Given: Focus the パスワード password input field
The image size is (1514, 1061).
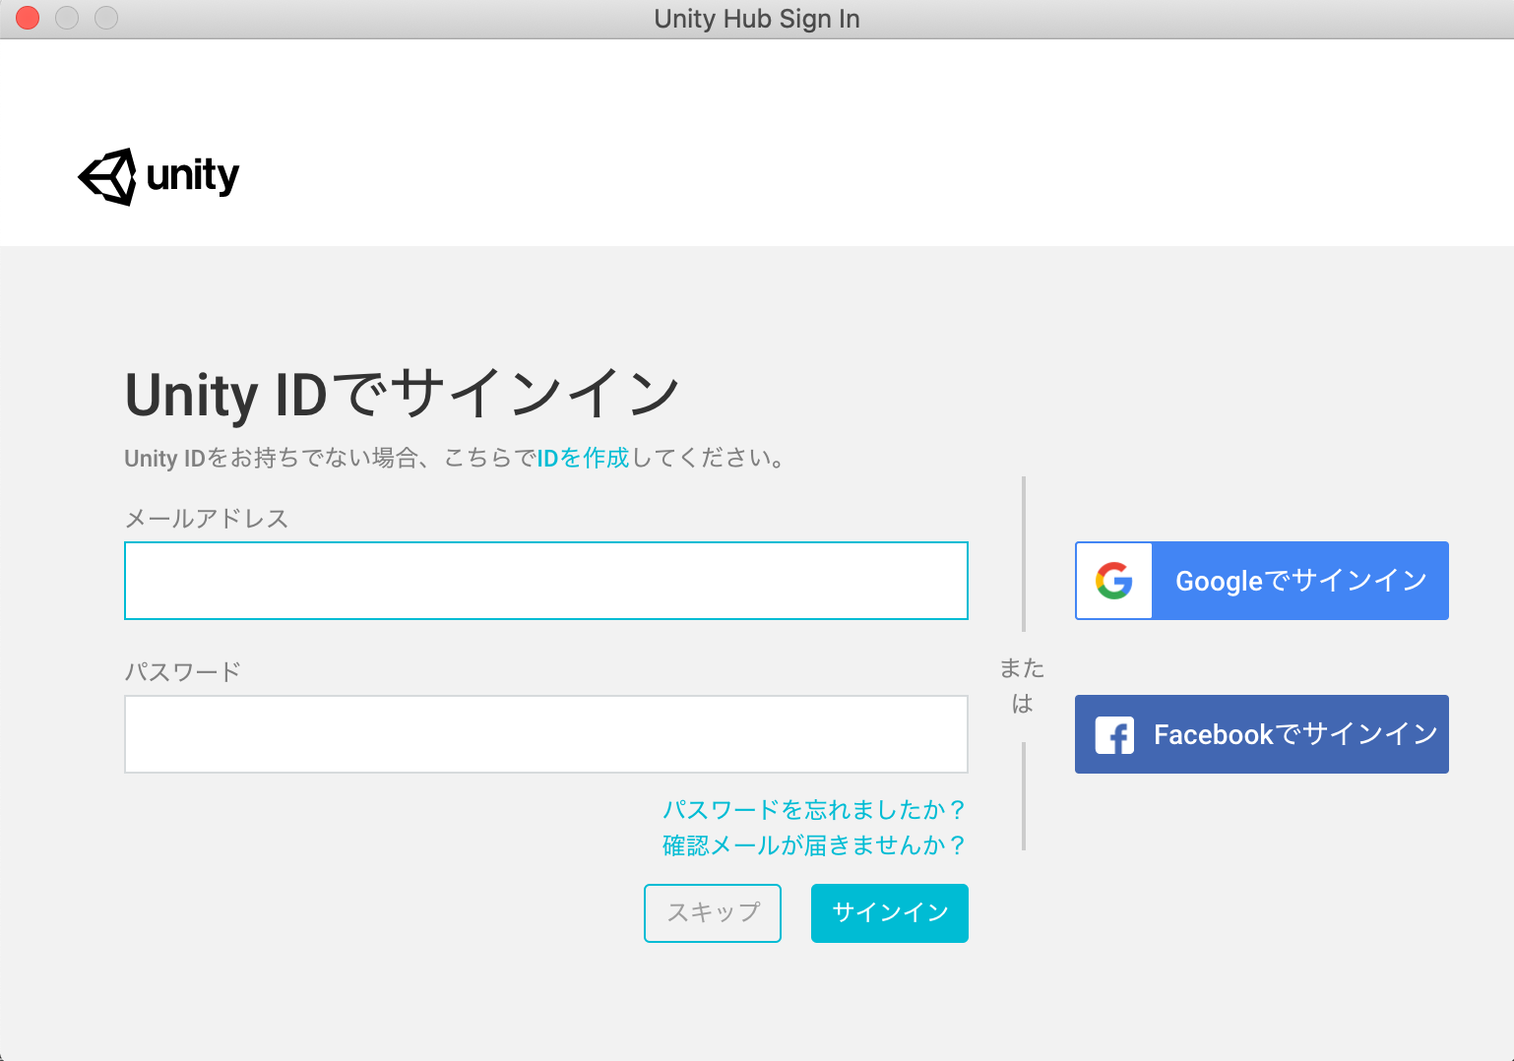Looking at the screenshot, I should (x=546, y=734).
